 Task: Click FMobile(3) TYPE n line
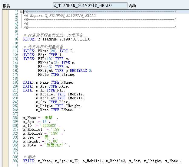pyautogui.click(x=57, y=63)
